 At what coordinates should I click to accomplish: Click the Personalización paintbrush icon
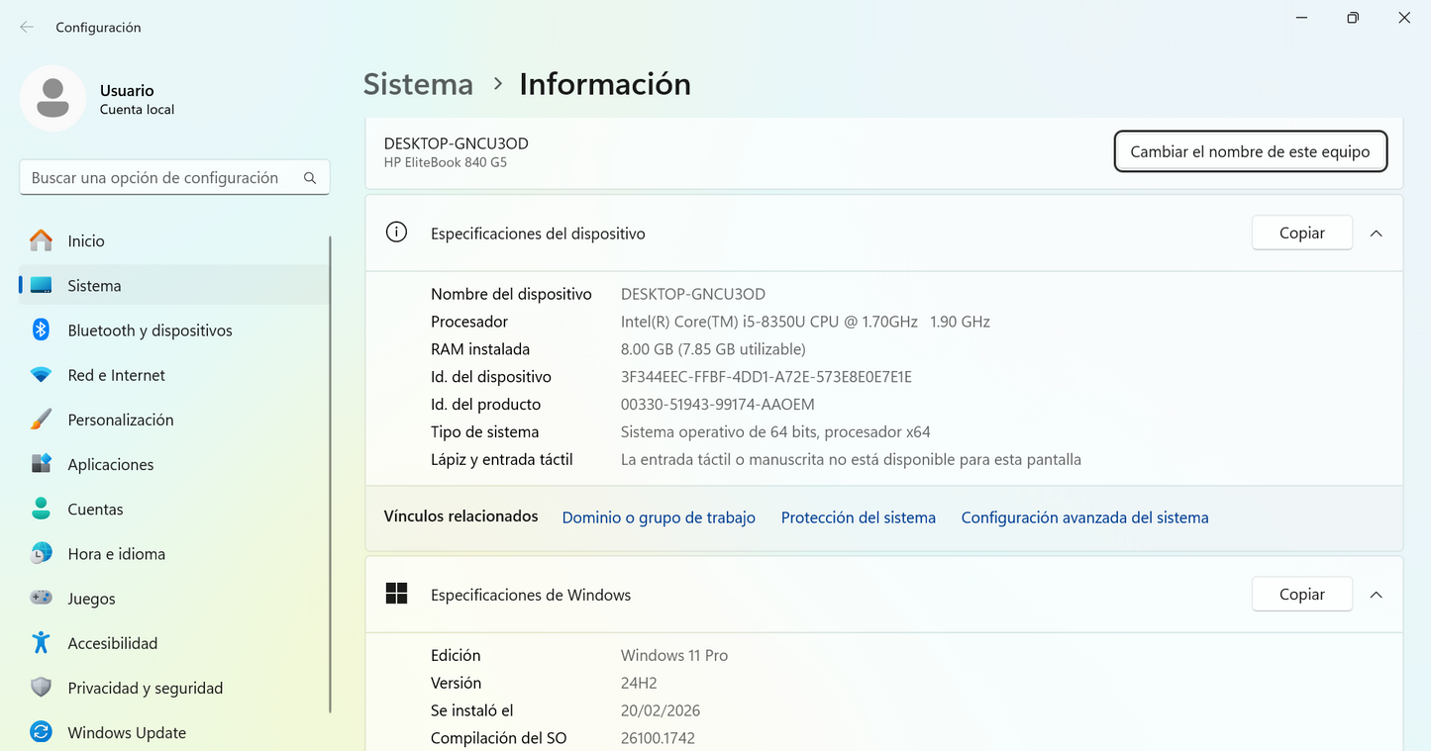coord(41,420)
